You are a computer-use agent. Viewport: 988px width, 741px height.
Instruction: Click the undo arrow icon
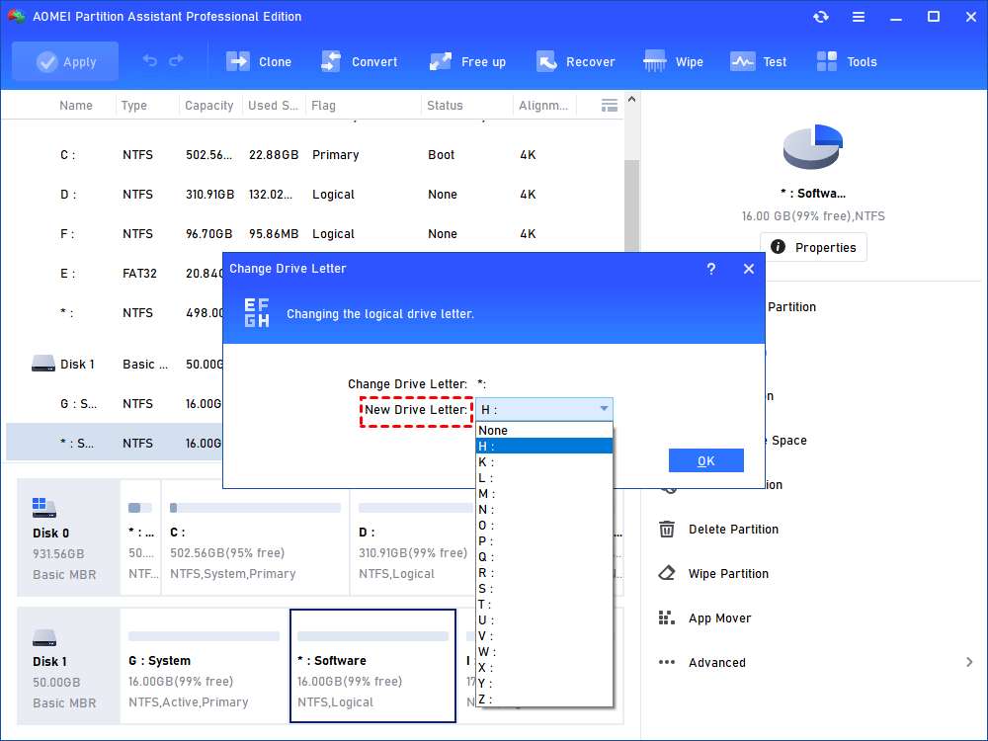click(150, 60)
